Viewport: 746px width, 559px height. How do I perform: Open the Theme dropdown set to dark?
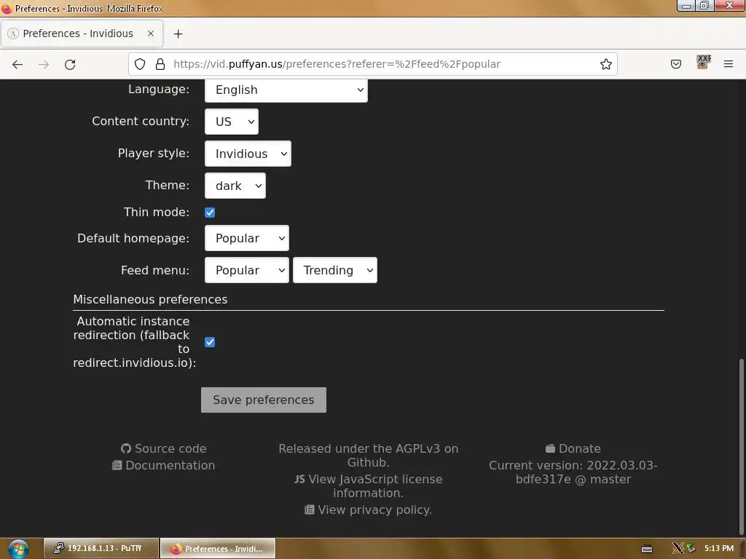[x=235, y=186]
